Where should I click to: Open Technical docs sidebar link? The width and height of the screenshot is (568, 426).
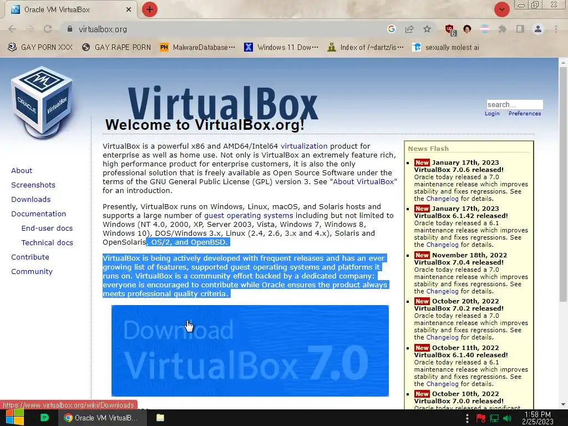(x=47, y=243)
